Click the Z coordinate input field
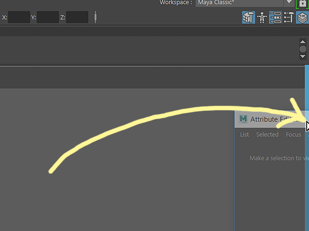Image resolution: width=309 pixels, height=231 pixels. (x=77, y=17)
